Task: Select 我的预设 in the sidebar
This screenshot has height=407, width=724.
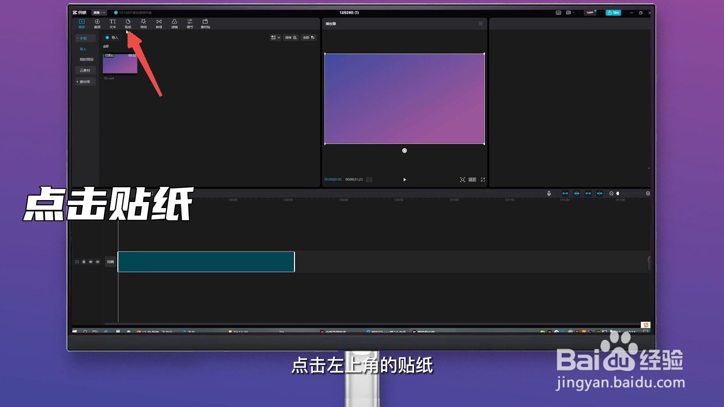Action: (x=86, y=59)
